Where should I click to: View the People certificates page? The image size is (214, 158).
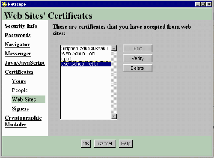point(20,90)
